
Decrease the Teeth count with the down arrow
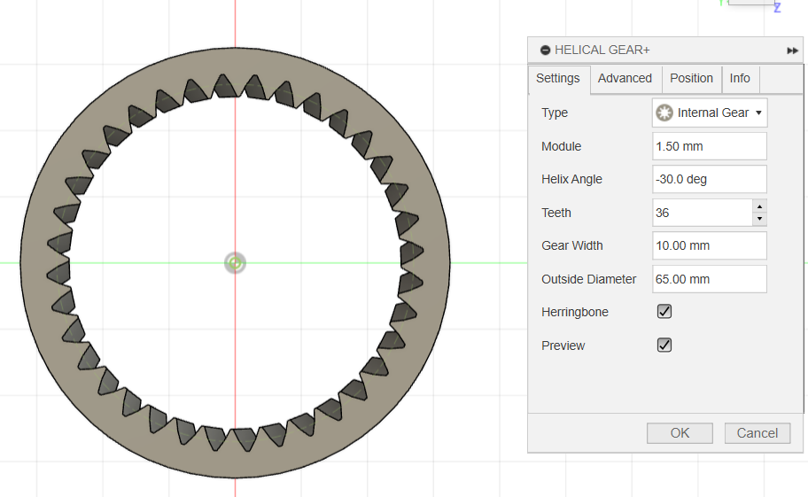click(759, 219)
